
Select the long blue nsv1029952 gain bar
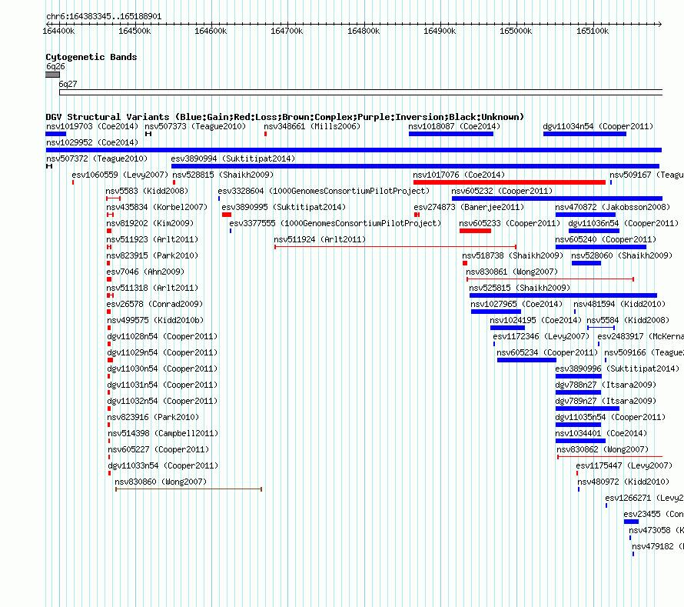coord(354,150)
